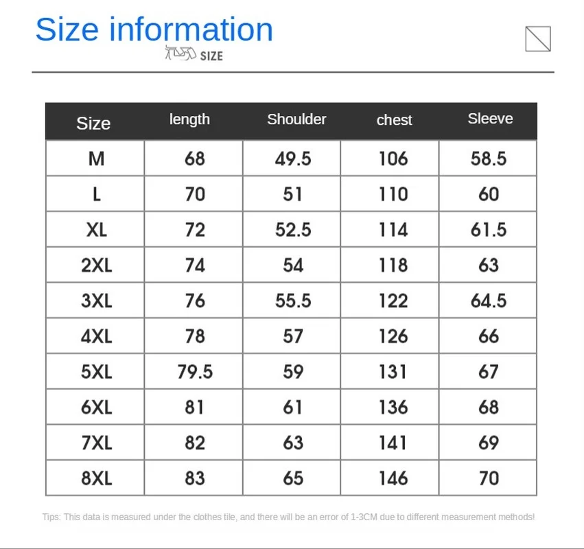
Task: Select the 5XL size row label
Action: [96, 372]
